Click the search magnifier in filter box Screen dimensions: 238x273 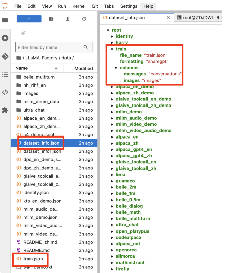click(86, 47)
